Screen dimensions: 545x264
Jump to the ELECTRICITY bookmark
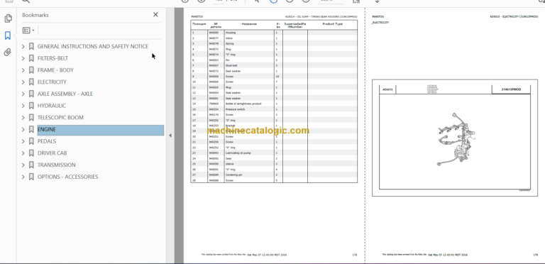pyautogui.click(x=52, y=82)
